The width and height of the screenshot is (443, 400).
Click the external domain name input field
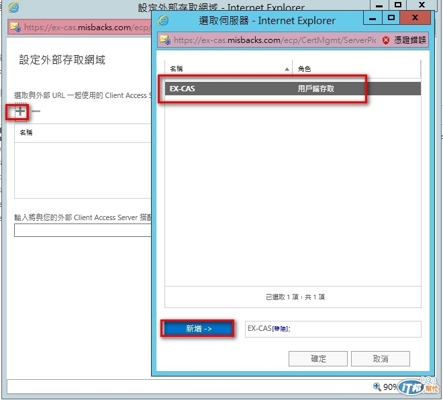[x=83, y=230]
